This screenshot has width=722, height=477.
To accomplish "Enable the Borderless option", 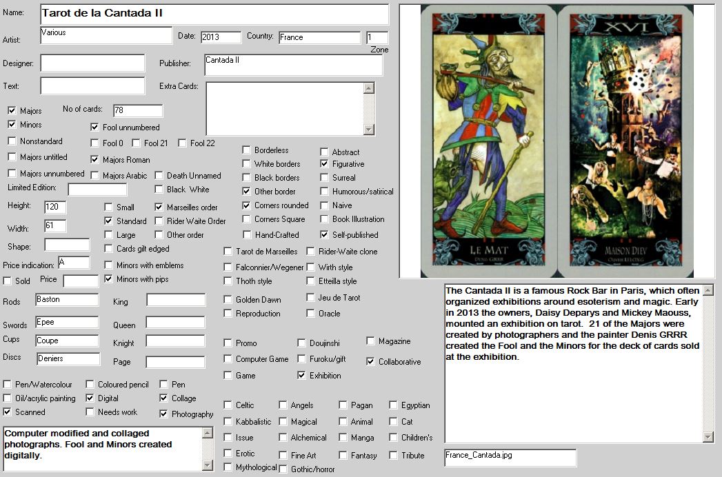I will point(247,150).
